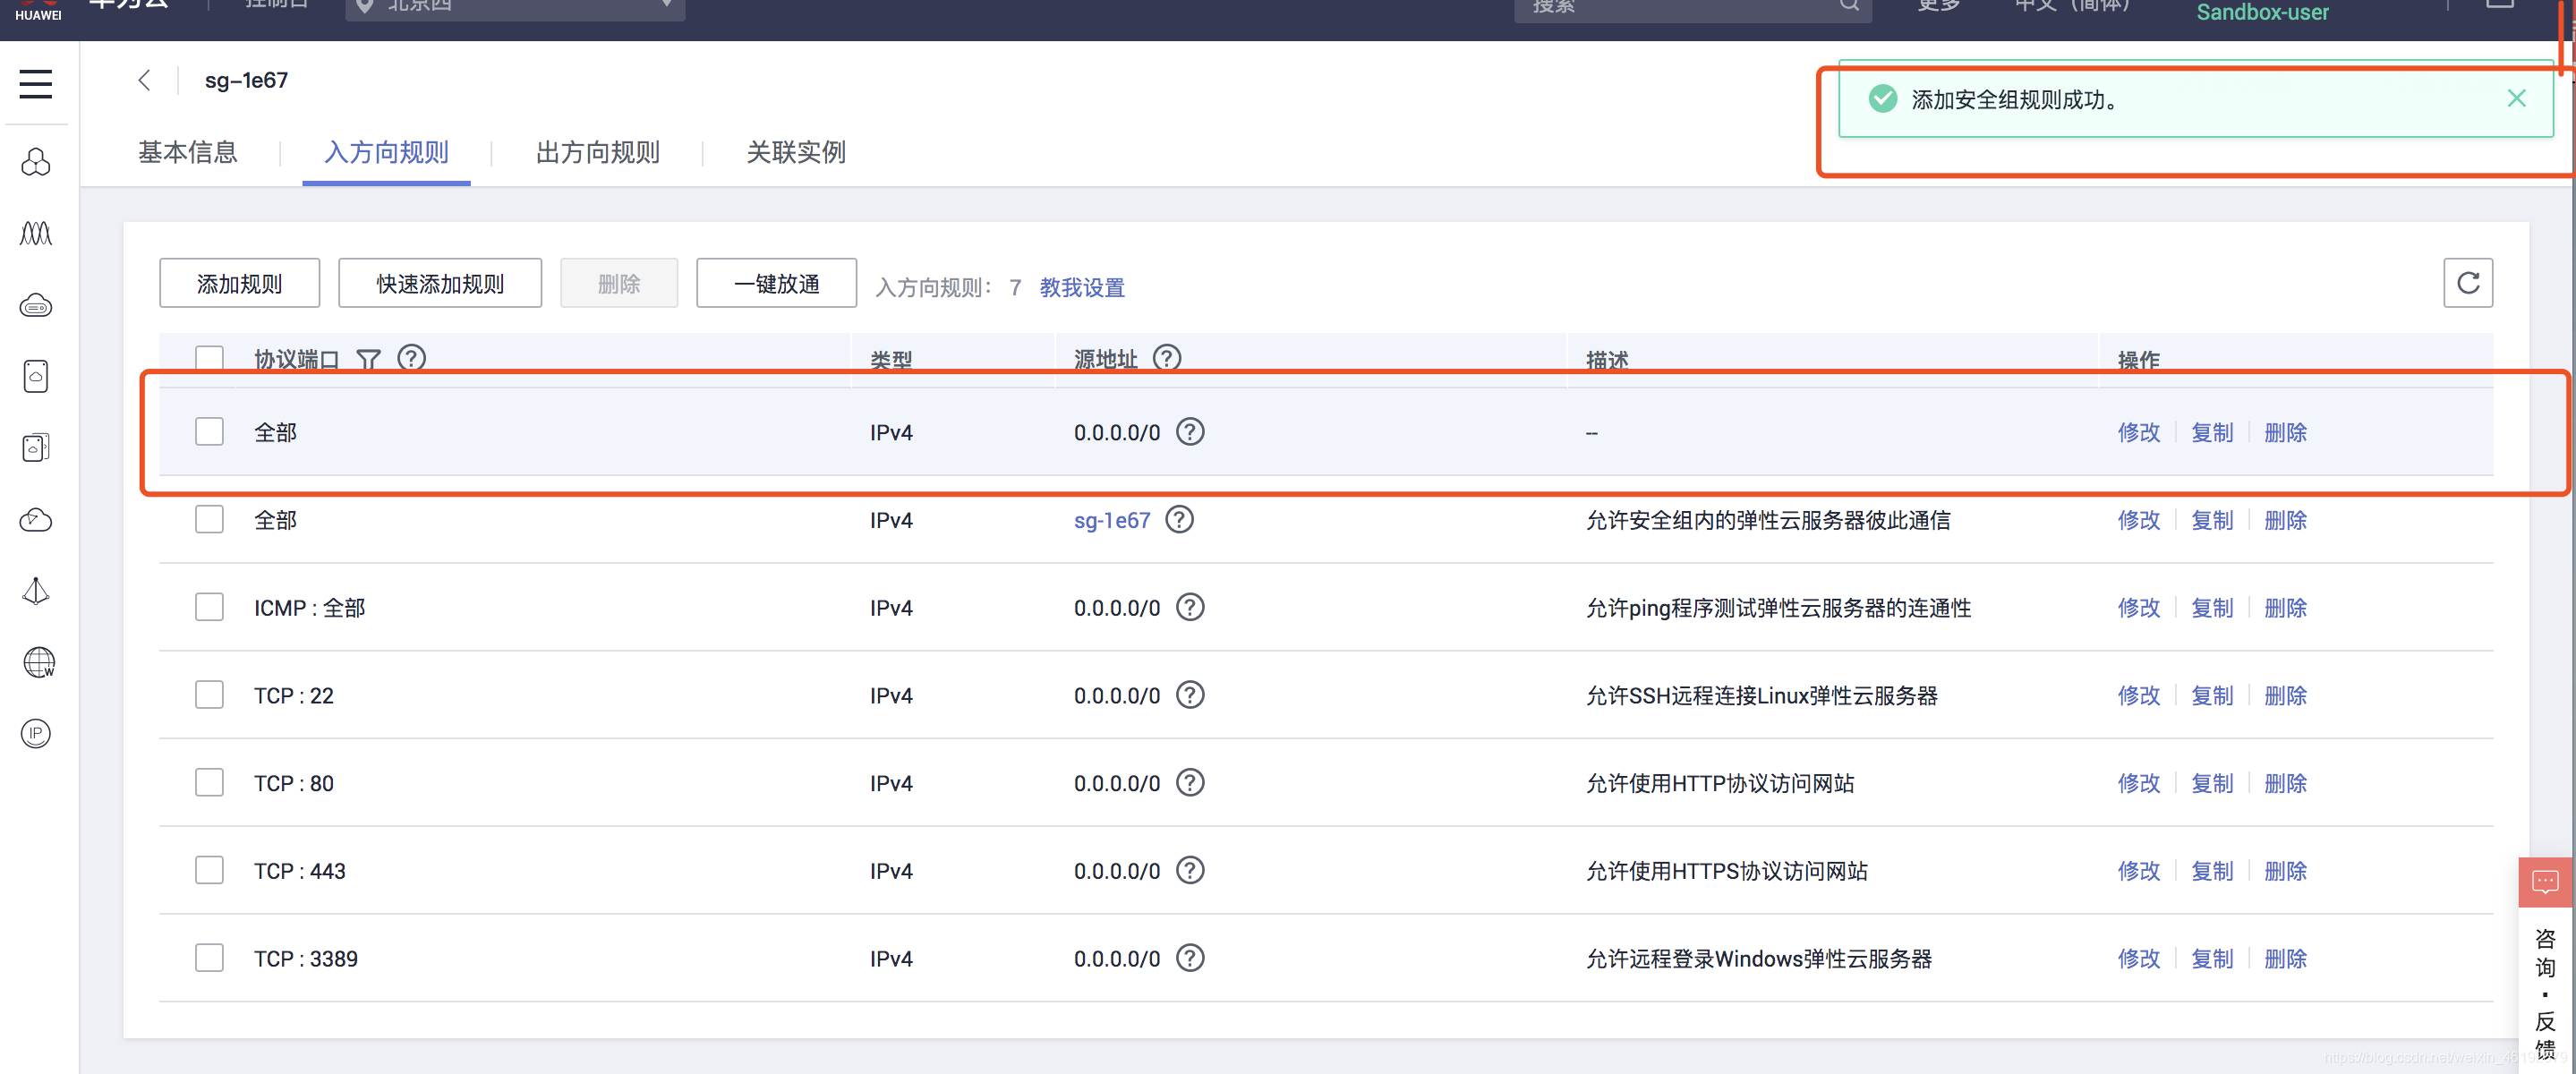The width and height of the screenshot is (2576, 1074).
Task: Click the 一键放通 button
Action: tap(776, 283)
